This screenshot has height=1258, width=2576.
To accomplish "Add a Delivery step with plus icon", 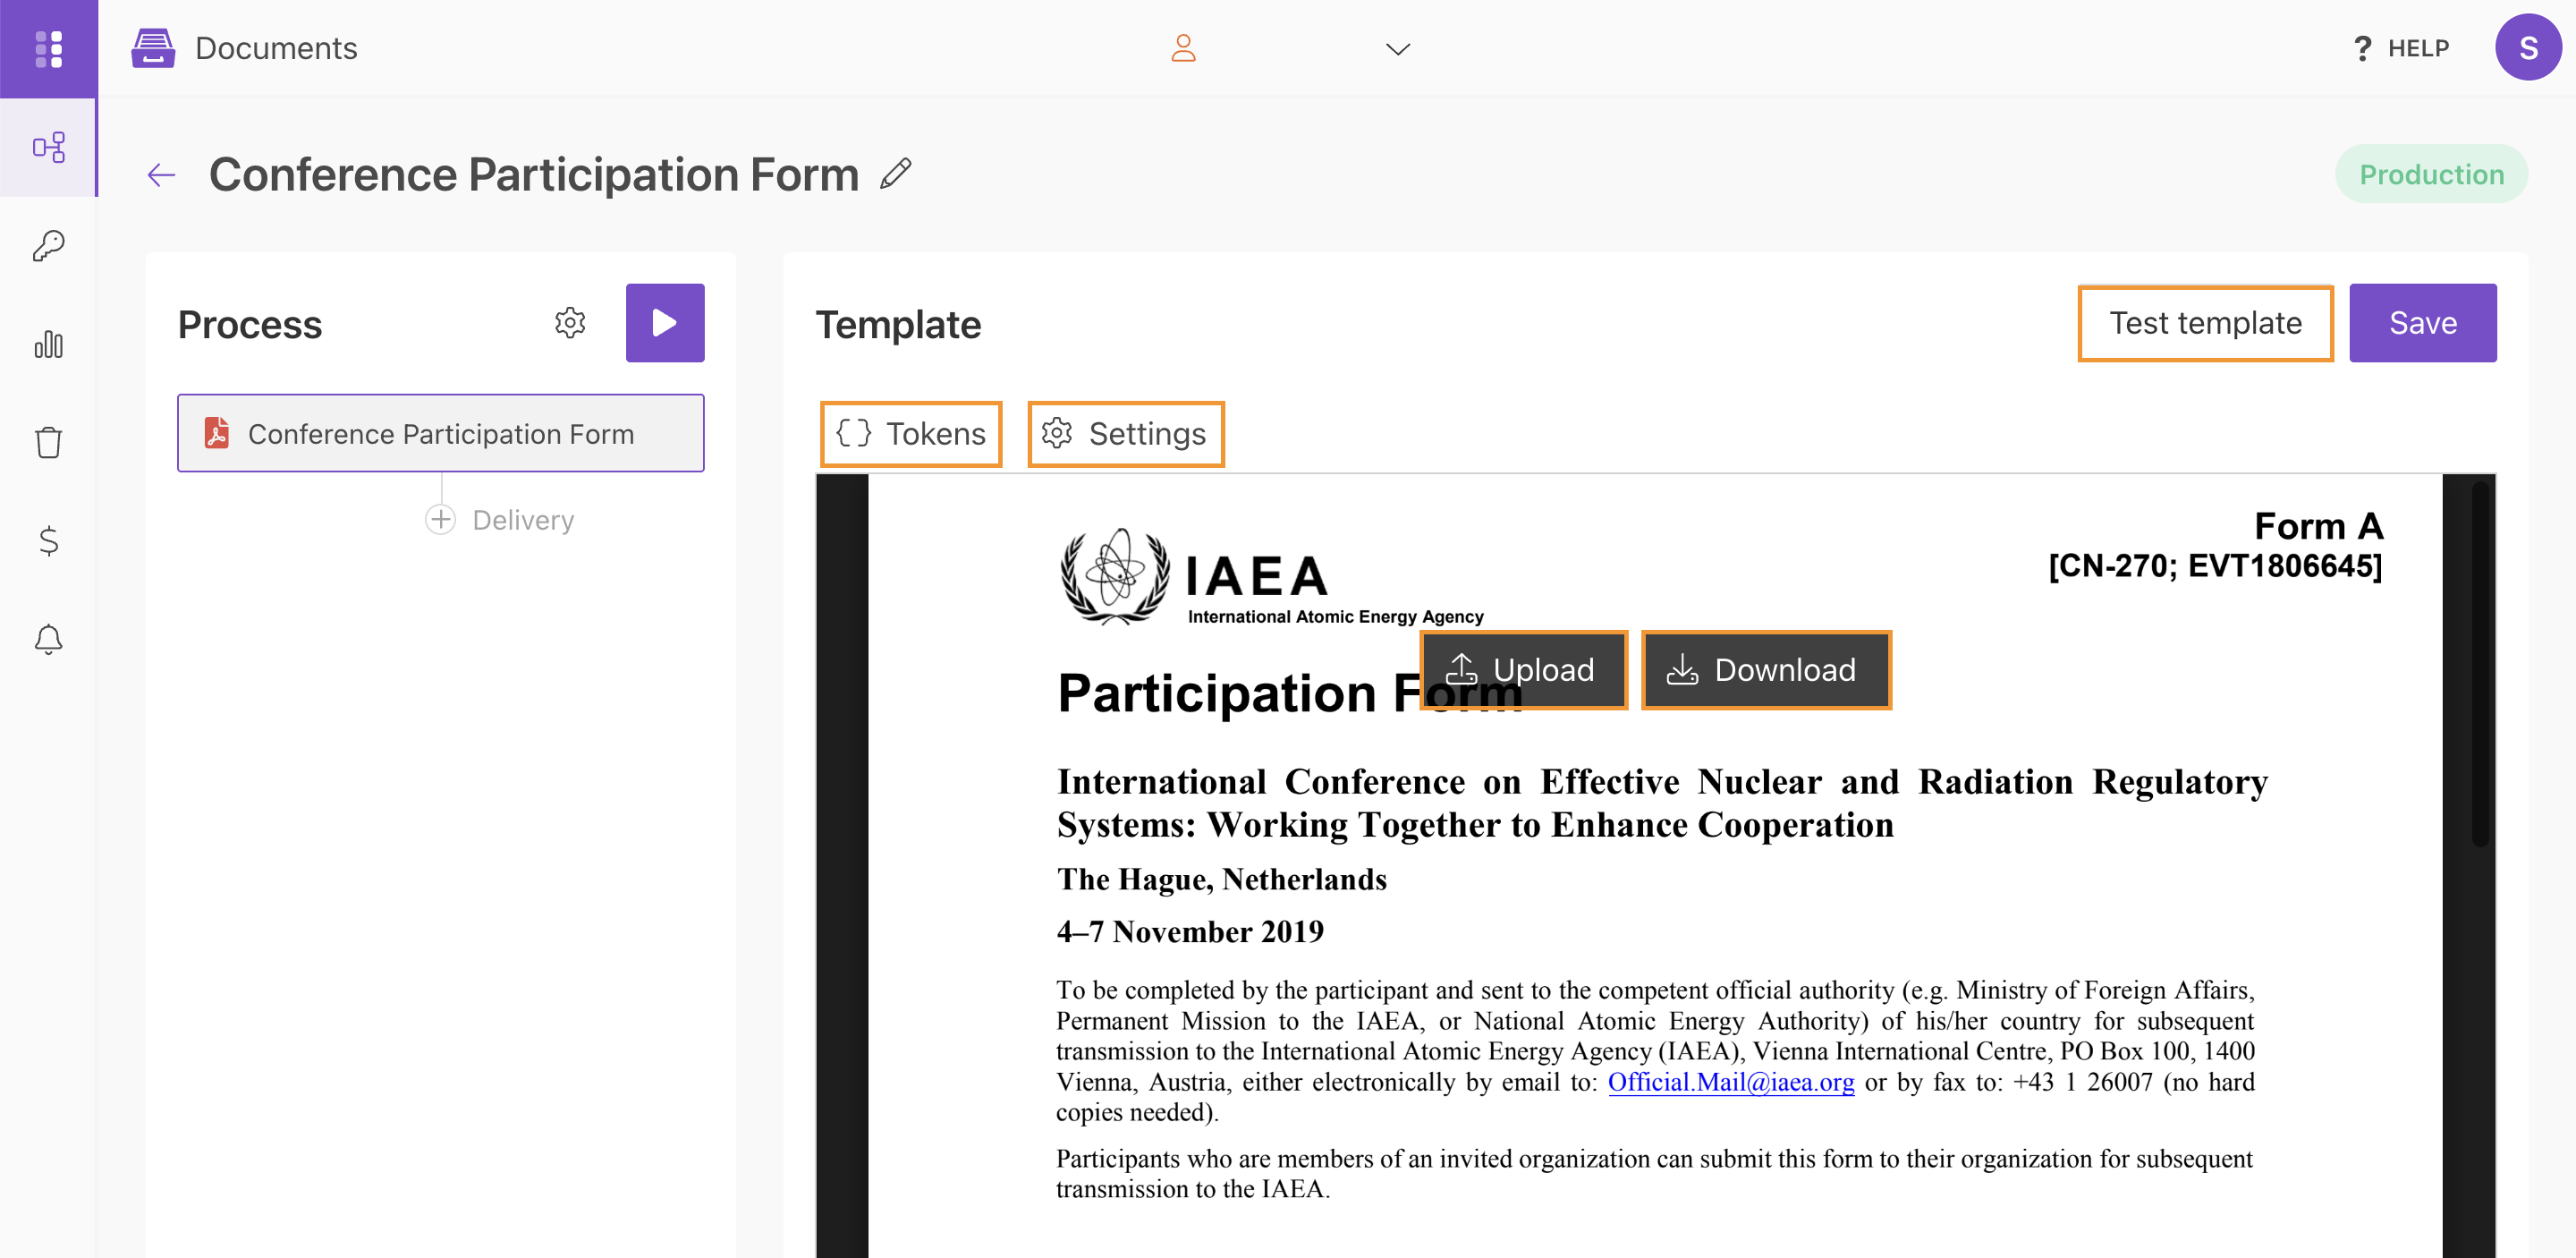I will tap(440, 520).
